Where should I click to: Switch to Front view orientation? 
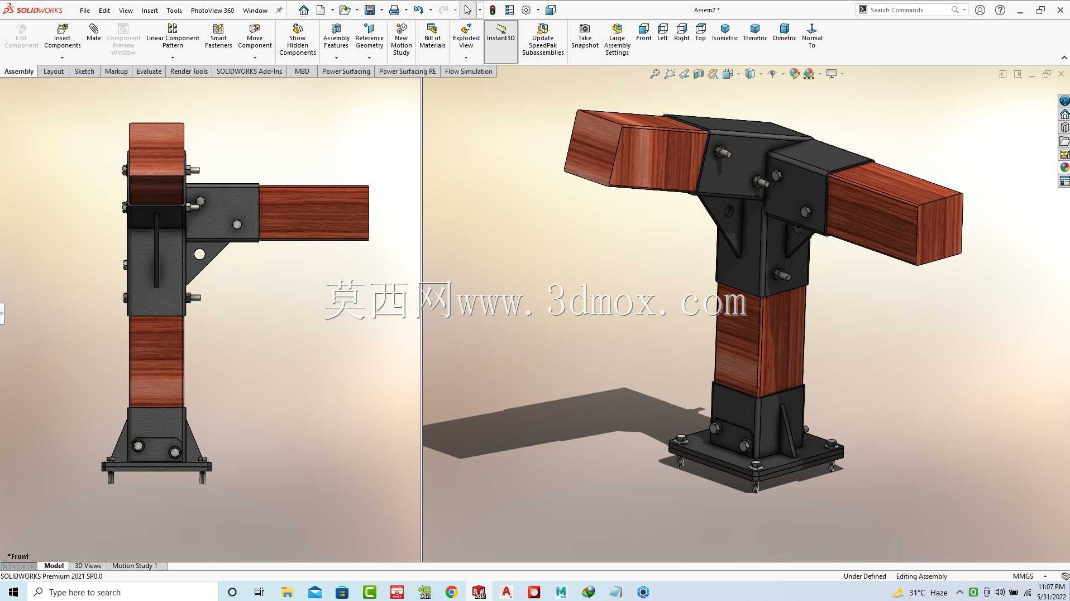[x=643, y=32]
